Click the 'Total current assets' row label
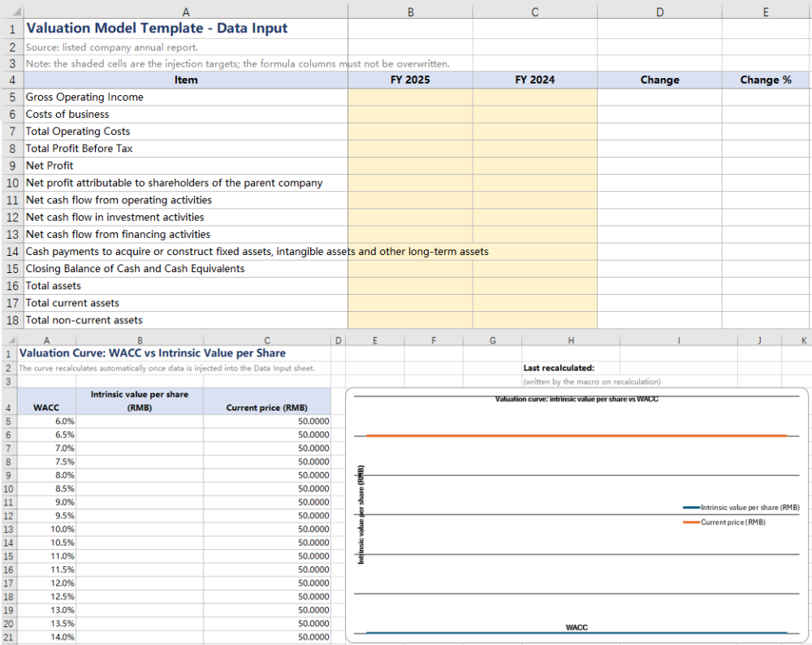The height and width of the screenshot is (645, 812). click(x=185, y=303)
